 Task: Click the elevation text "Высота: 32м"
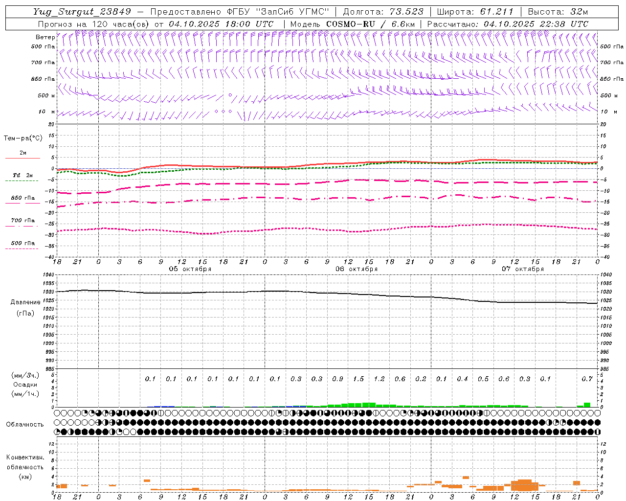click(x=558, y=12)
